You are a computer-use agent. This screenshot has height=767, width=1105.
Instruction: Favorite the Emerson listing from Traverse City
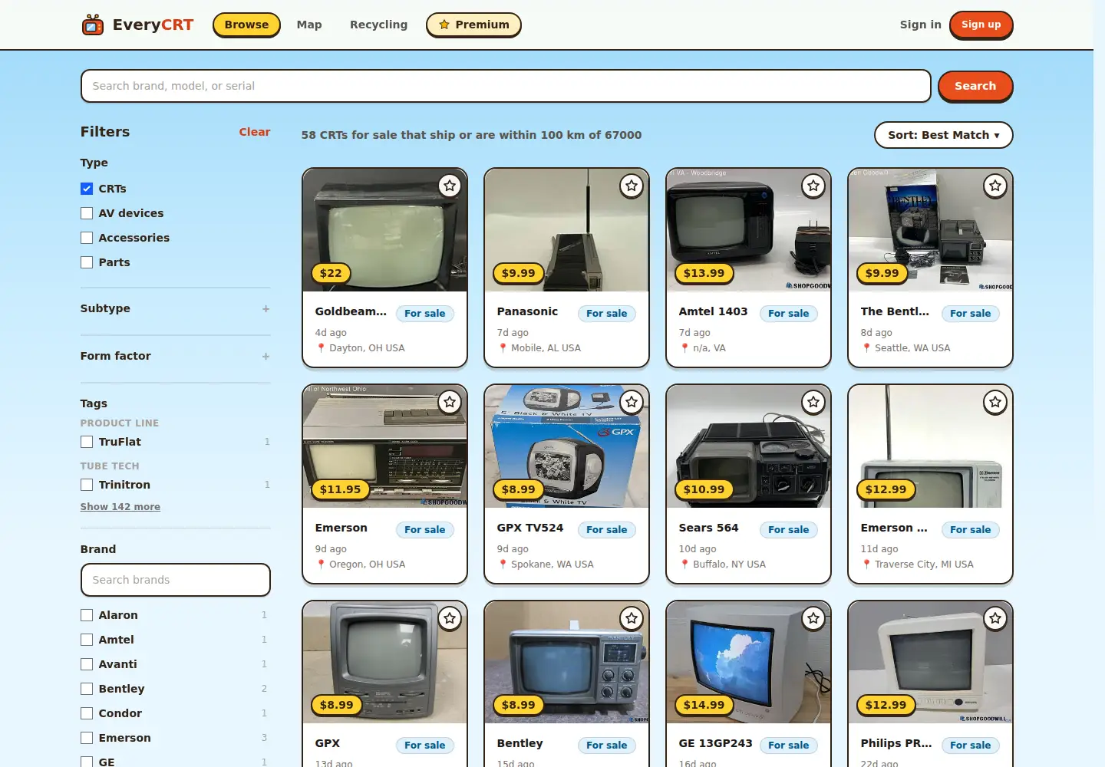coord(995,402)
